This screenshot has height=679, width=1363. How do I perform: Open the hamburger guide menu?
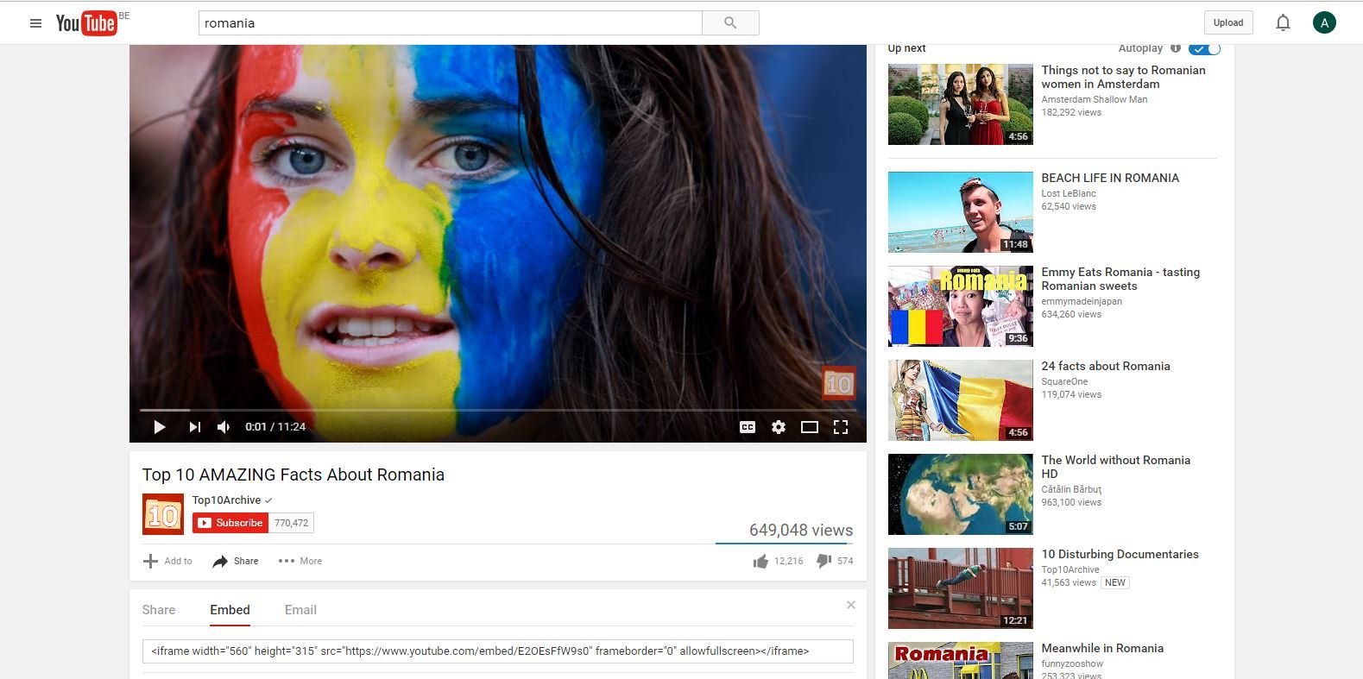click(35, 23)
